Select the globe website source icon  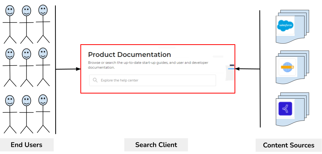pyautogui.click(x=287, y=67)
